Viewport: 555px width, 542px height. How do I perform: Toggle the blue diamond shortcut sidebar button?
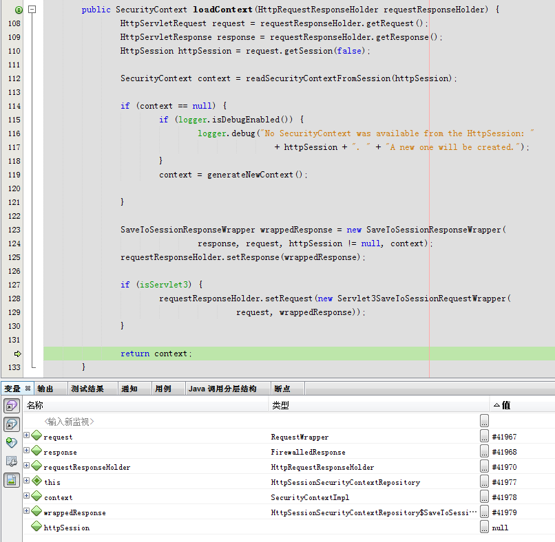[x=11, y=424]
